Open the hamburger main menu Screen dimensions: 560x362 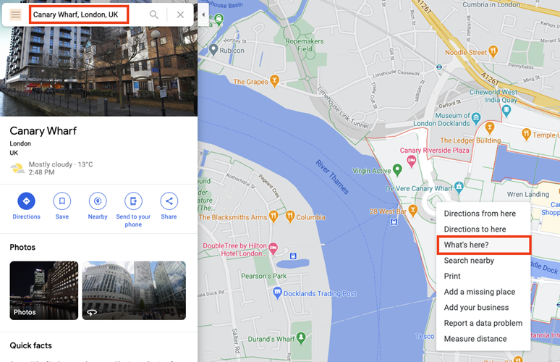click(15, 14)
